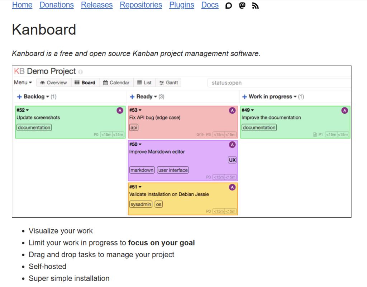The image size is (367, 287).
Task: Visit the Releases page link
Action: point(97,5)
